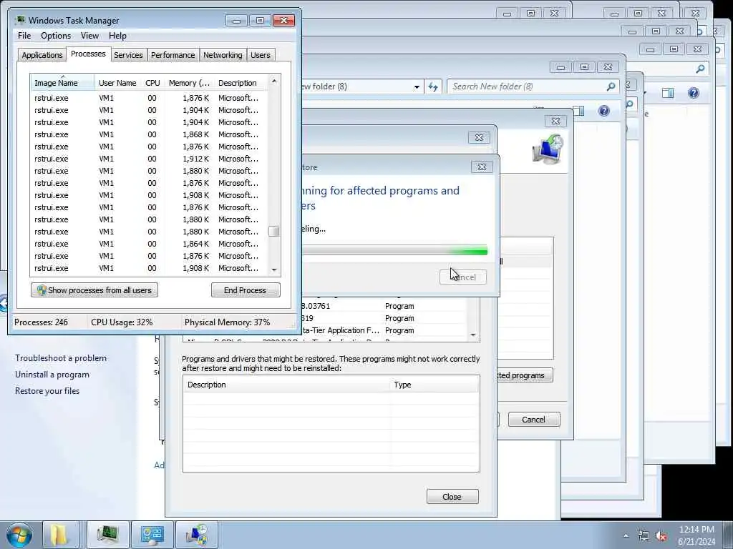Expand the New folder (8) address dropdown
The image size is (733, 549).
pos(417,86)
